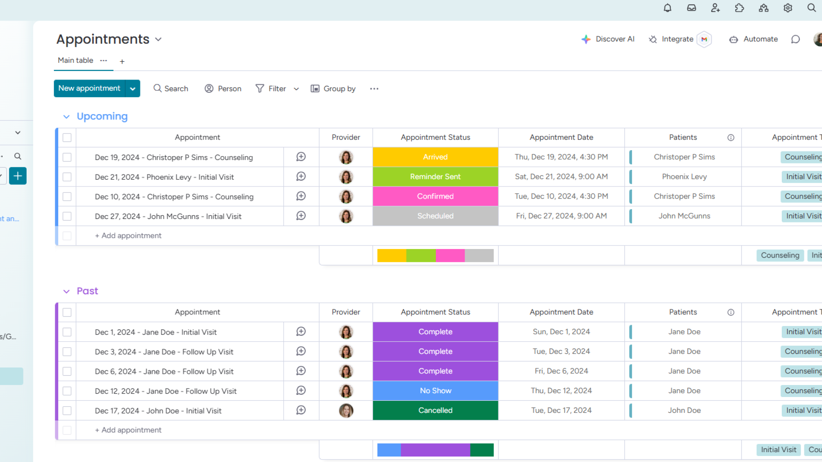Image resolution: width=822 pixels, height=462 pixels.
Task: Check the Dec 19 Christoper Sims row
Action: click(67, 157)
